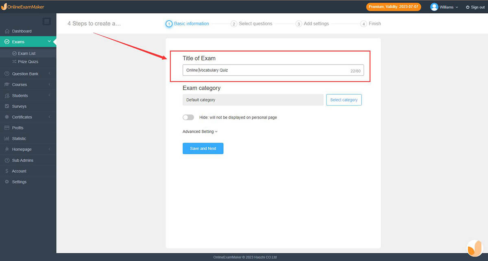Select the Question Bank sidebar icon

(x=25, y=73)
